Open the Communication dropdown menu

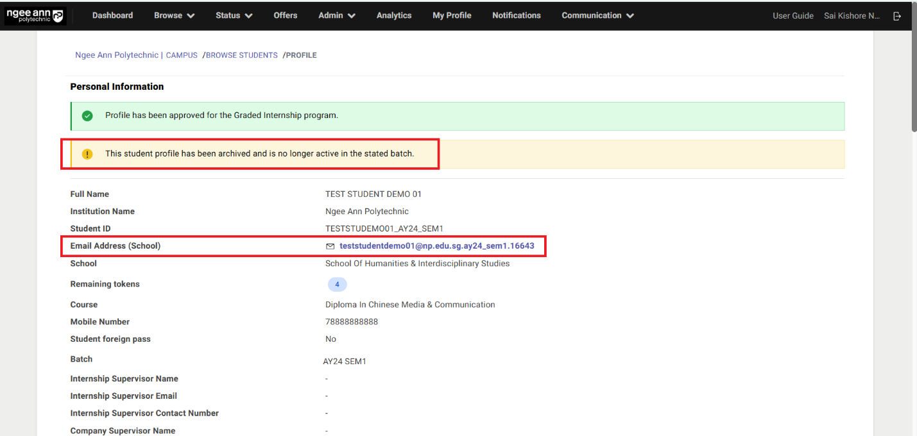tap(597, 15)
